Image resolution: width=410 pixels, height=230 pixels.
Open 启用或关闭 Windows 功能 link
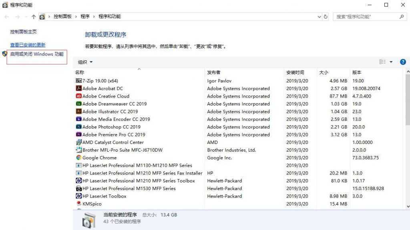tap(37, 54)
